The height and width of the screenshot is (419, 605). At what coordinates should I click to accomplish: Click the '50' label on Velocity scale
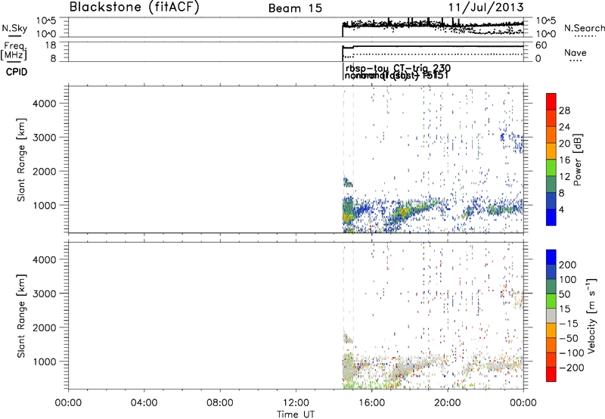[x=564, y=294]
